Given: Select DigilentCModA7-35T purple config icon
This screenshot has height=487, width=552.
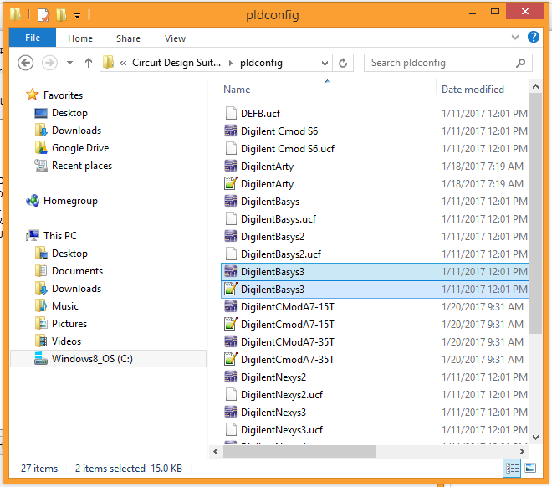Looking at the screenshot, I should point(231,342).
